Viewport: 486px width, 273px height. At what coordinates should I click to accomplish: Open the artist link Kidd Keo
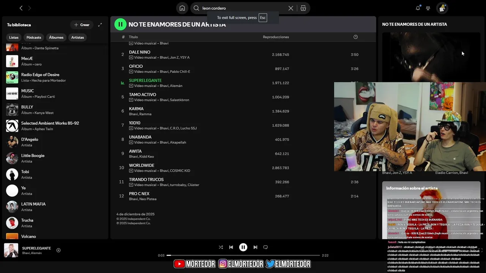click(x=147, y=157)
